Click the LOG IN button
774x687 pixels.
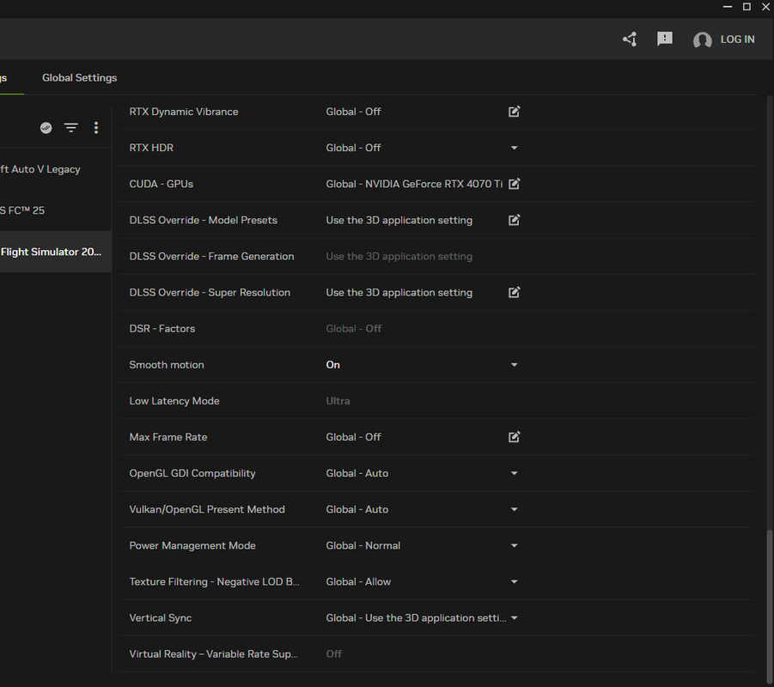click(x=737, y=40)
